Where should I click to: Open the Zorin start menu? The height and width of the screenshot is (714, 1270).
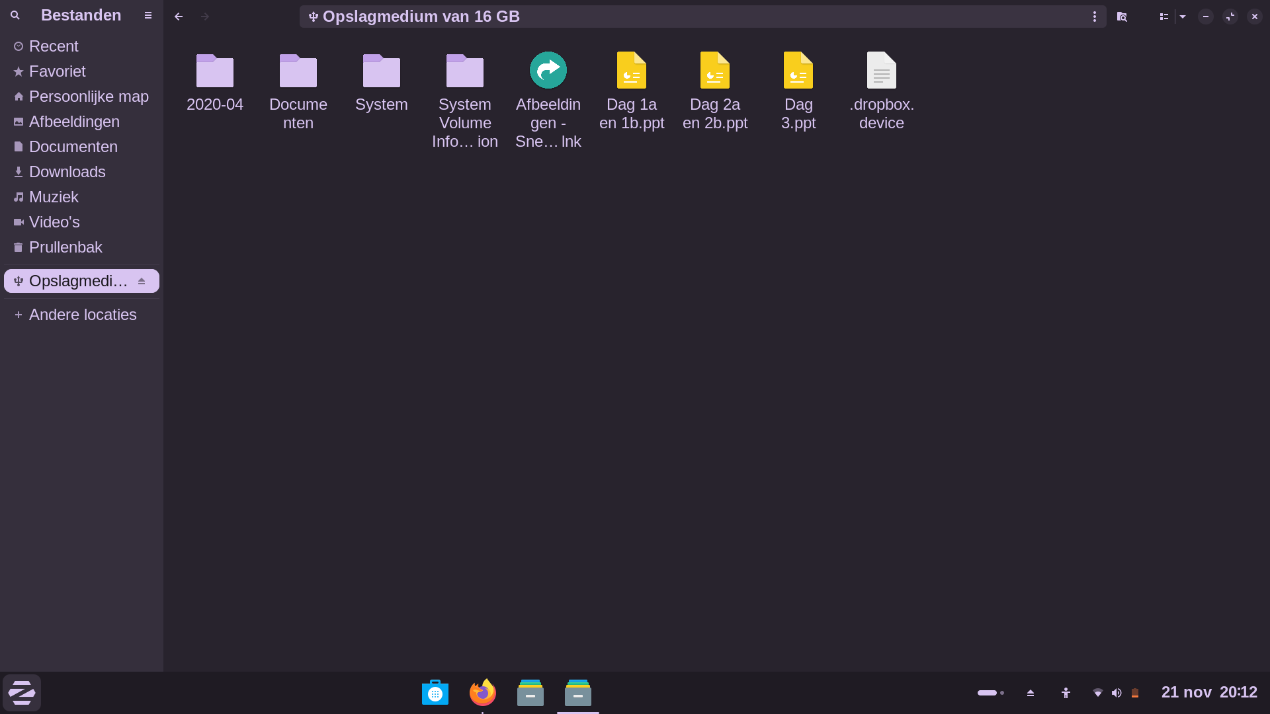point(22,693)
